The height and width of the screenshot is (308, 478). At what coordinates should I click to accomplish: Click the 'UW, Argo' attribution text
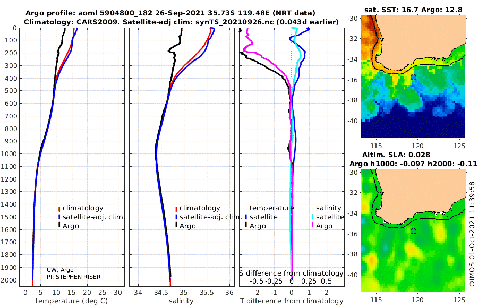tap(60, 270)
